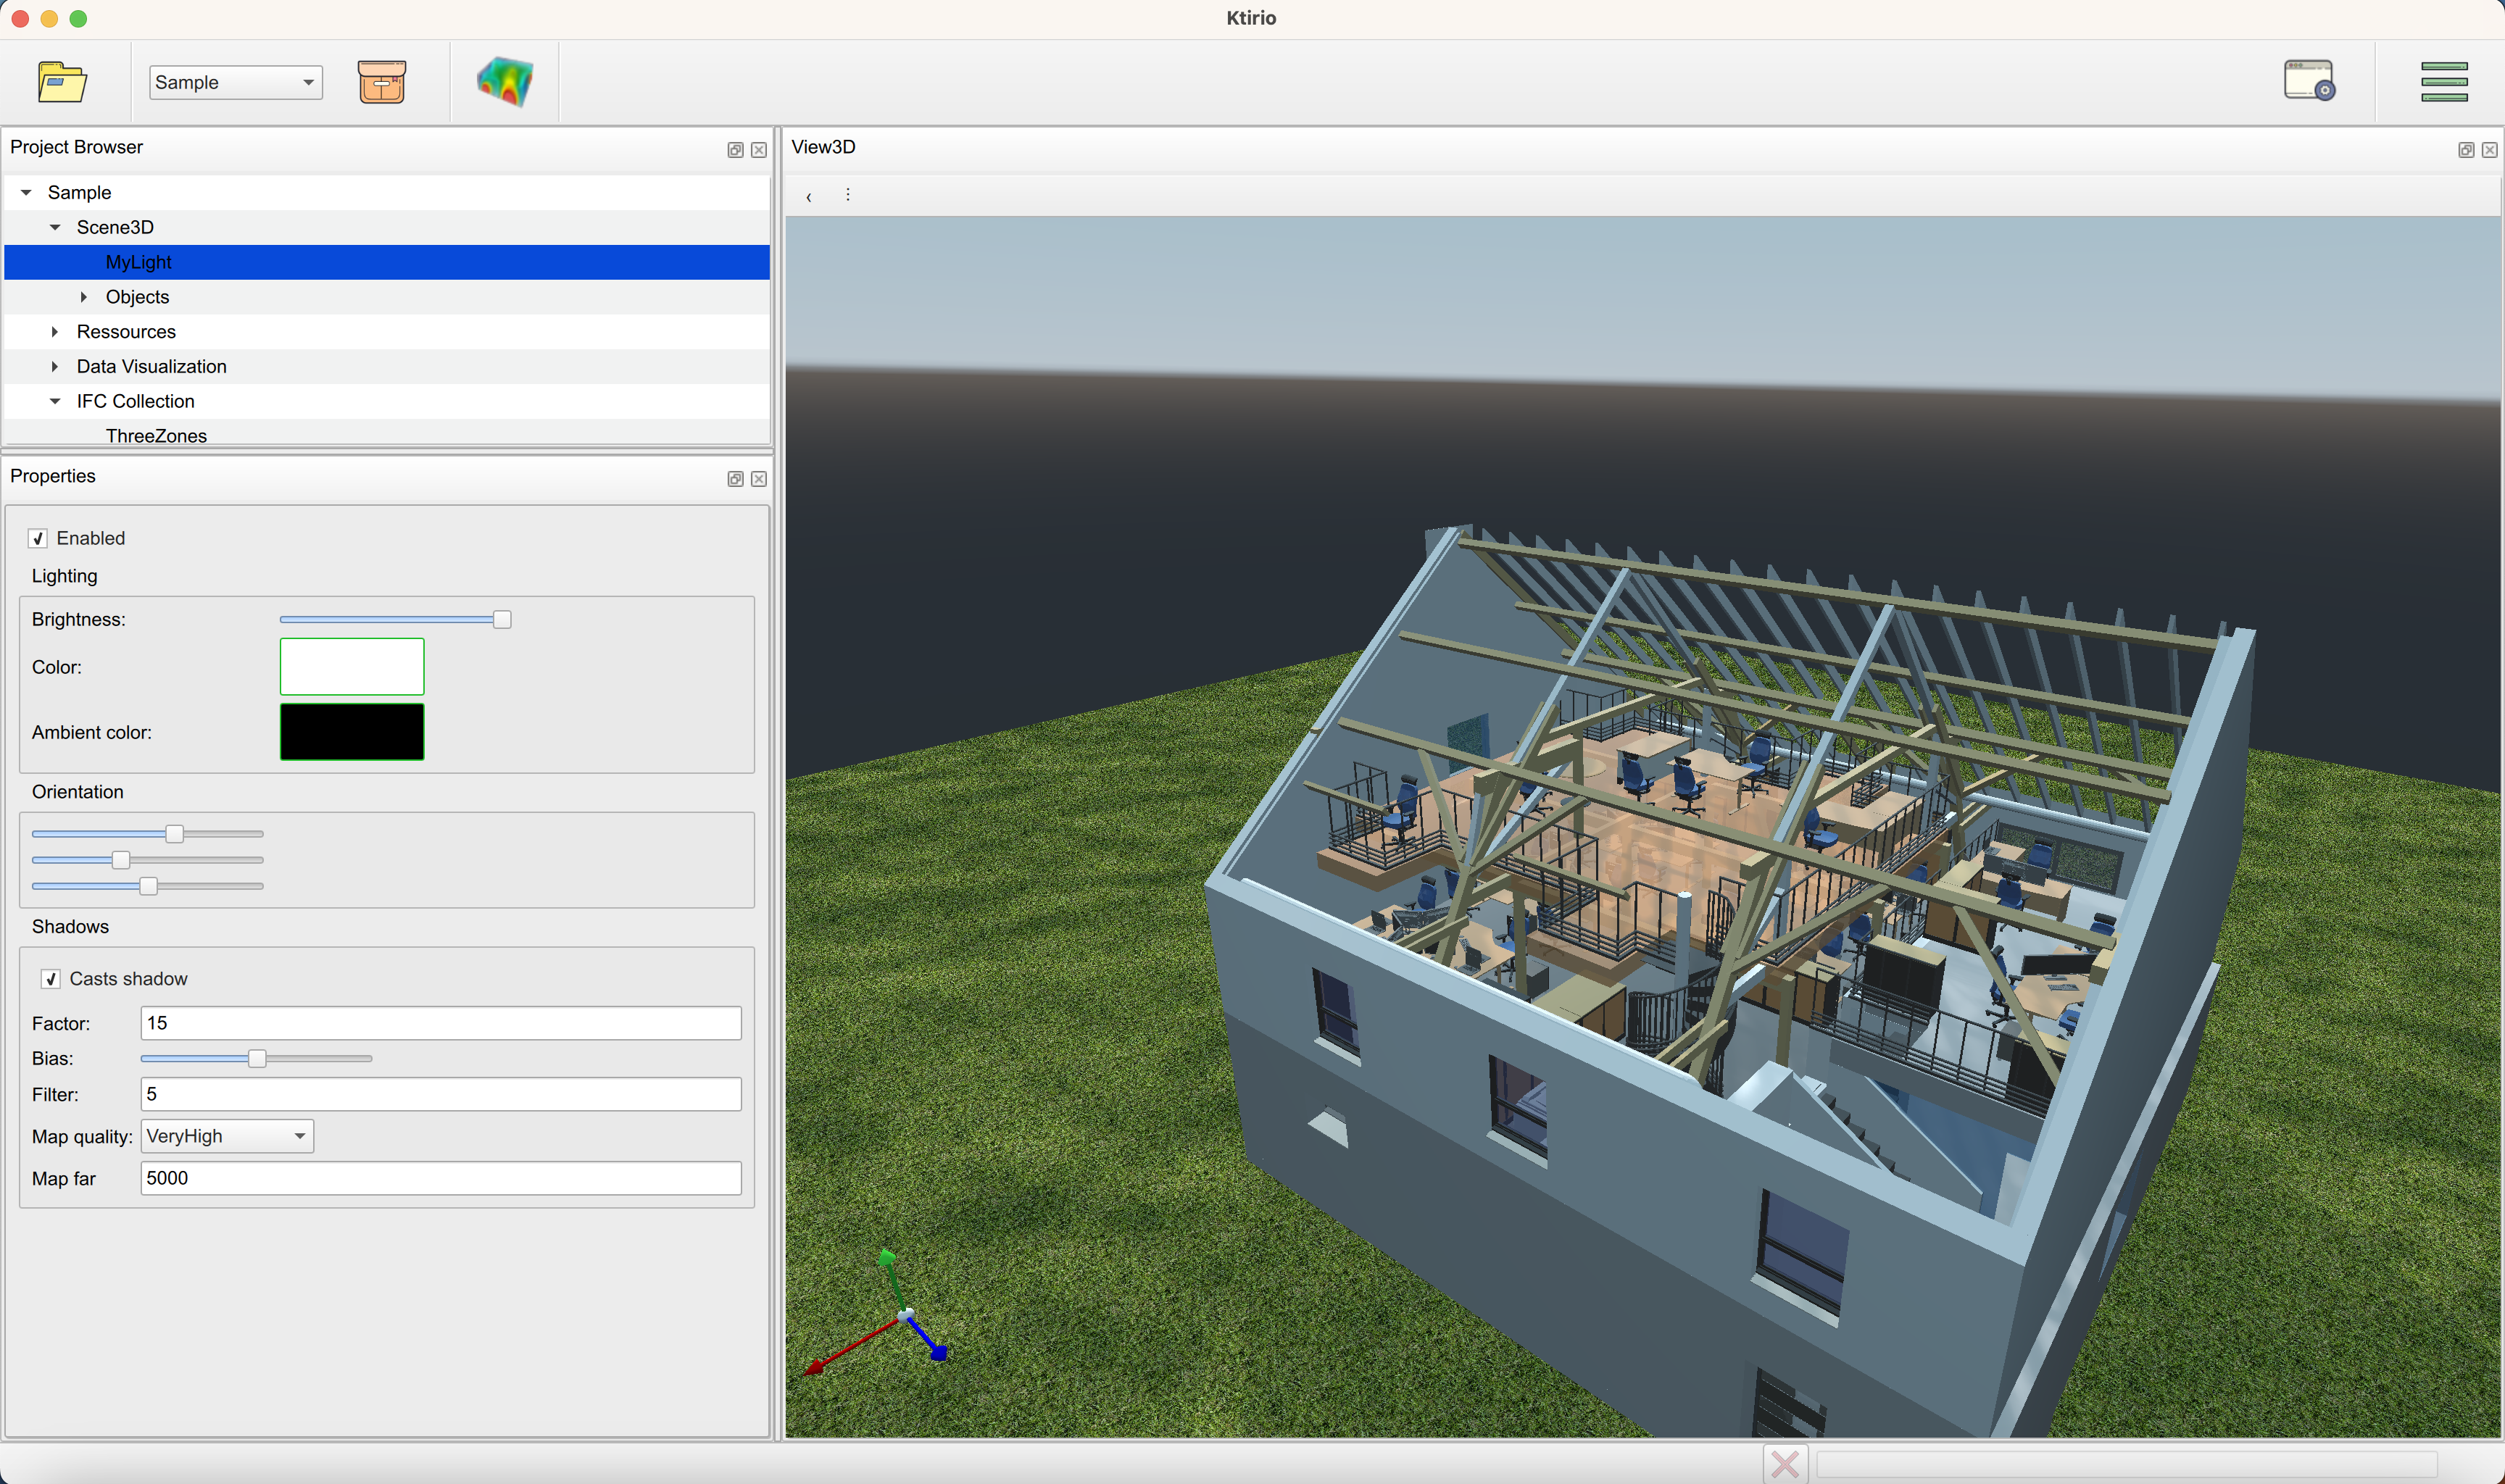Click the status bar text field
Screen dimensions: 2505x1484
click(2126, 1464)
